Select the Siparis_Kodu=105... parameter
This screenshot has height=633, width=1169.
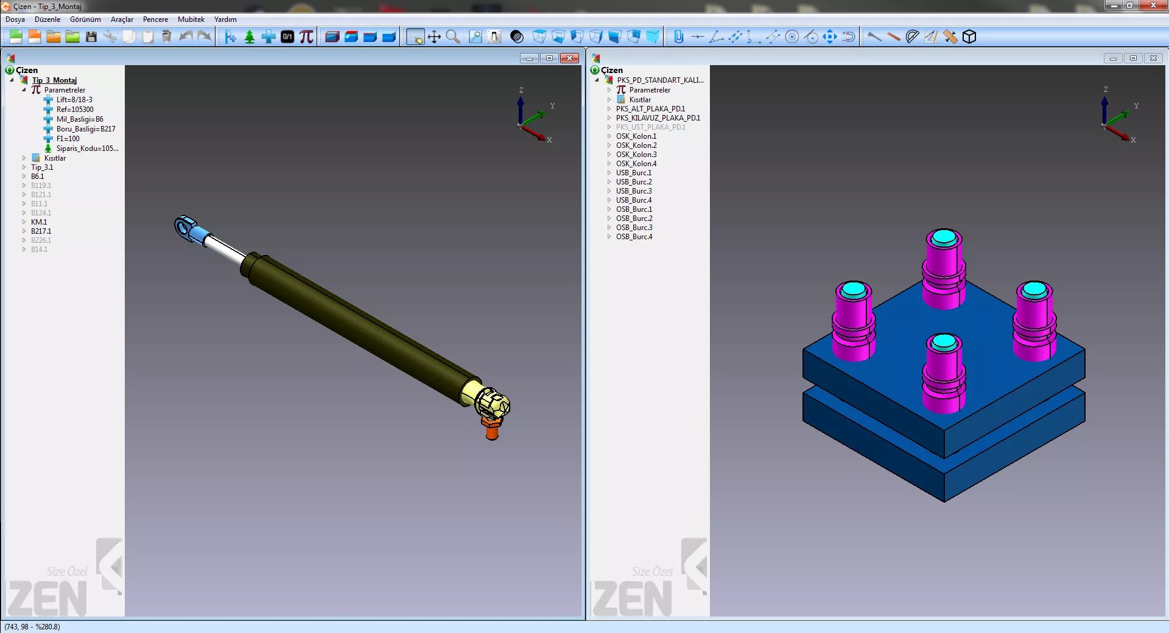click(x=87, y=149)
